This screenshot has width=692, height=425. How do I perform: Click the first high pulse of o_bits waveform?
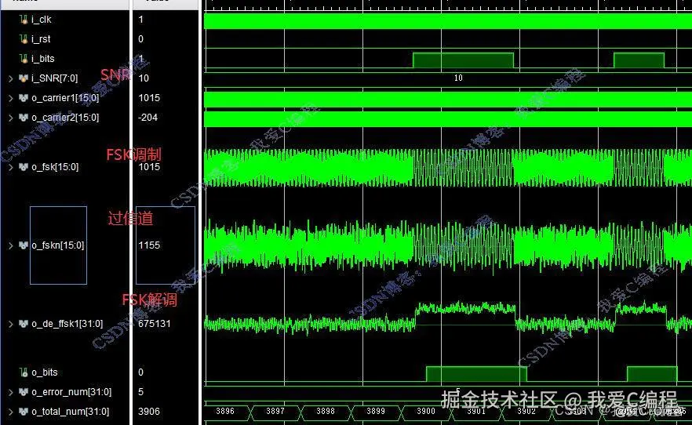(476, 374)
